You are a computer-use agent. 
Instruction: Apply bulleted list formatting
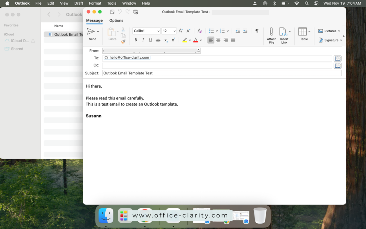point(212,31)
